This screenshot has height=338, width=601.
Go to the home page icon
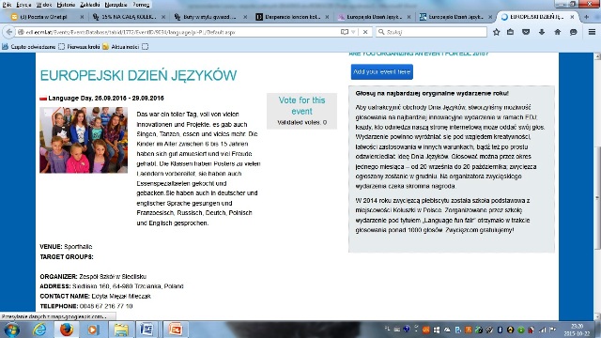click(x=557, y=32)
